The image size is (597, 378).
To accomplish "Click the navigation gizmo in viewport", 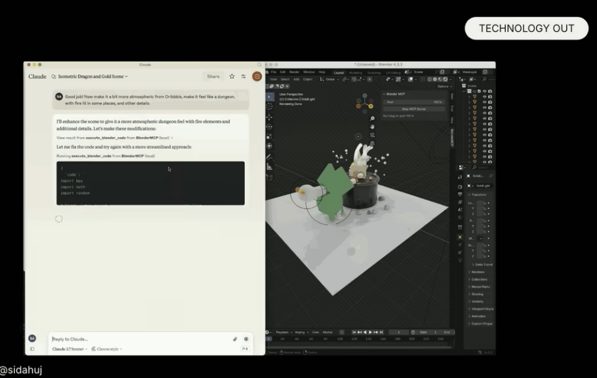I will click(x=365, y=103).
